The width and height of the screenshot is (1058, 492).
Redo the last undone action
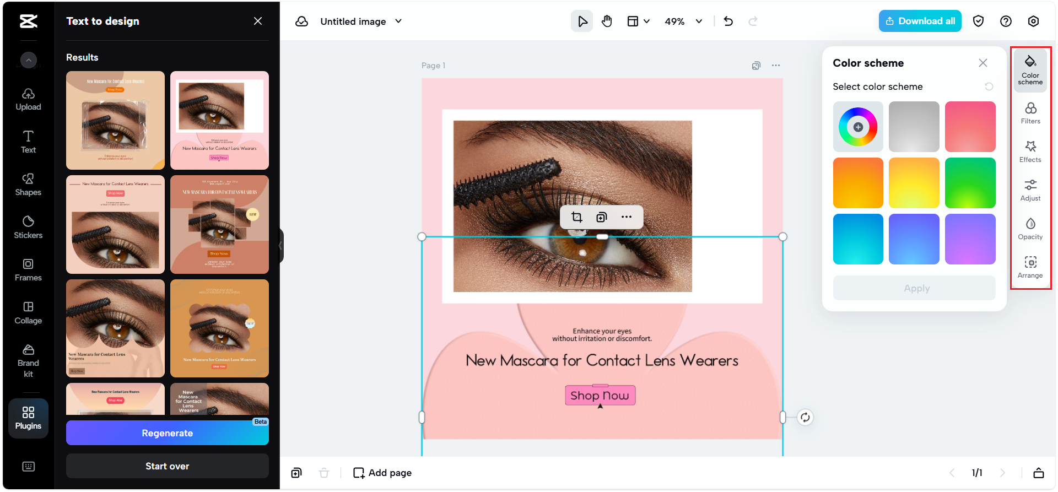pyautogui.click(x=753, y=21)
